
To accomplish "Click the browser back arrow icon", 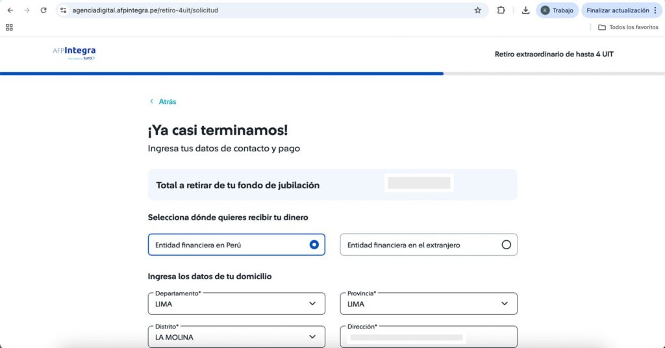I will click(x=10, y=10).
